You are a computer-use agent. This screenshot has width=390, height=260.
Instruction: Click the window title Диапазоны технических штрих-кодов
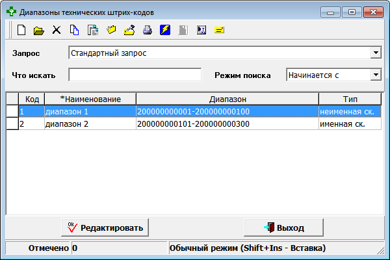[x=86, y=12]
